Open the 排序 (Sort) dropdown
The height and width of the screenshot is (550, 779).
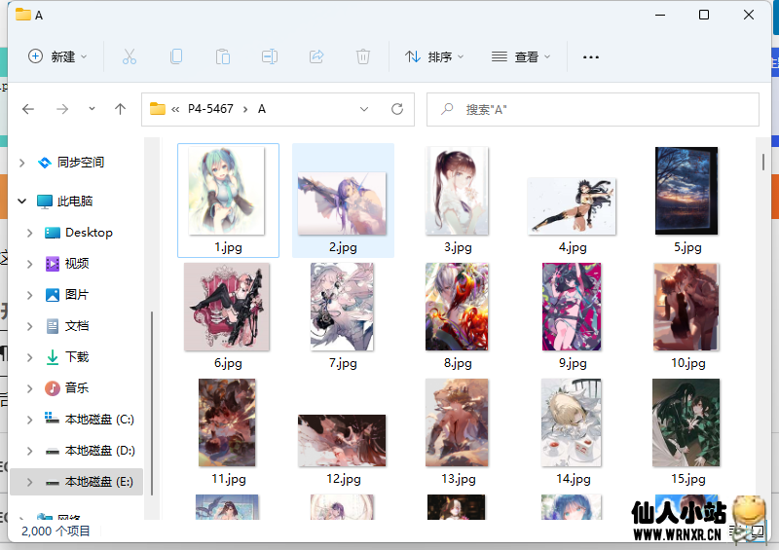pyautogui.click(x=434, y=56)
